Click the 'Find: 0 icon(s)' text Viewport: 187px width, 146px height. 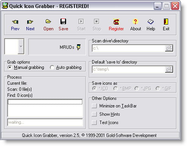20,95
